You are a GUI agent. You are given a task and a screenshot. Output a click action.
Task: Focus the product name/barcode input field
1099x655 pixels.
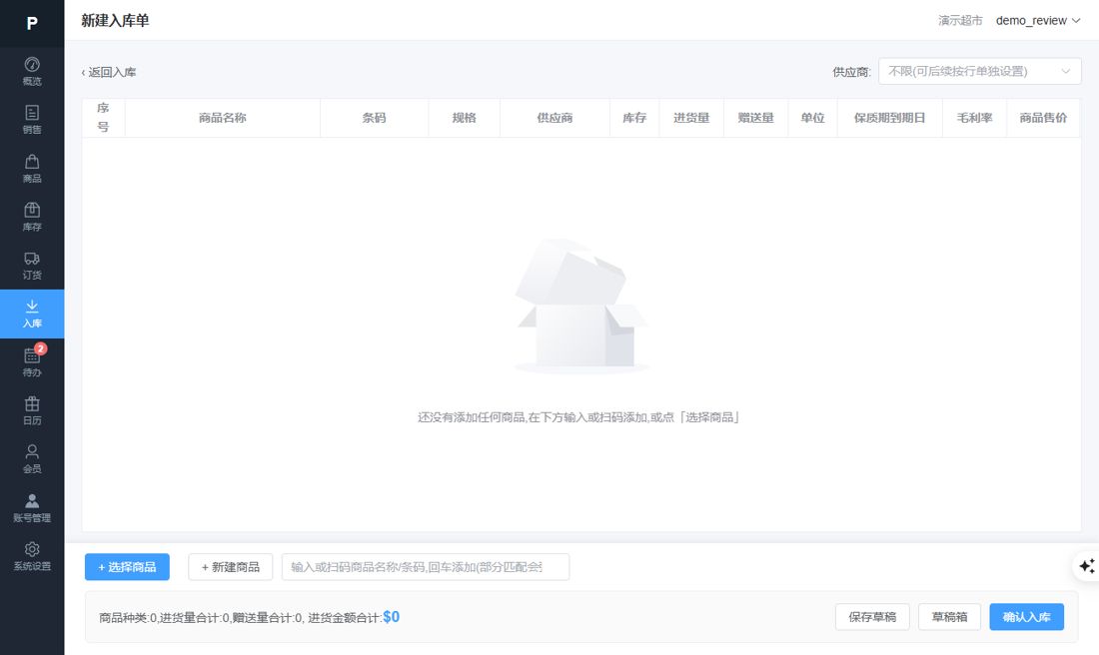click(426, 567)
